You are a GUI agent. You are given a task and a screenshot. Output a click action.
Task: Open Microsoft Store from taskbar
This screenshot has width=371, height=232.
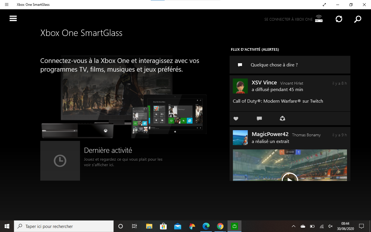[x=163, y=226]
